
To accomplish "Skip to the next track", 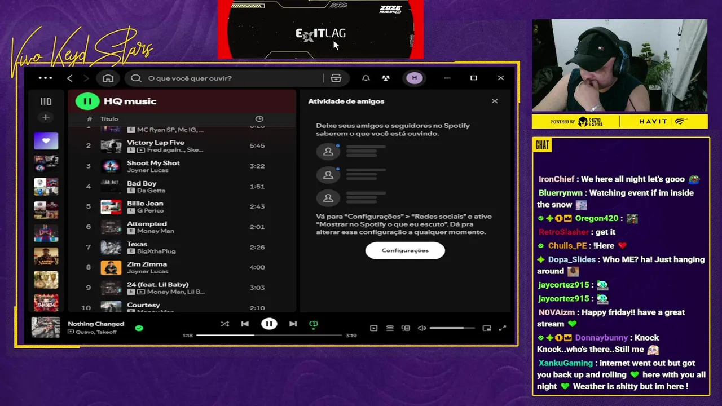I will pos(293,324).
